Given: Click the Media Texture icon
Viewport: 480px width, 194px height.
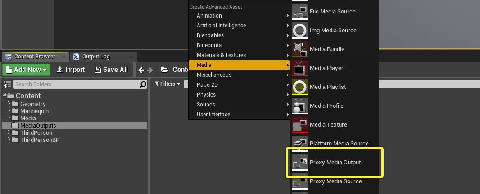Looking at the screenshot, I should point(300,125).
